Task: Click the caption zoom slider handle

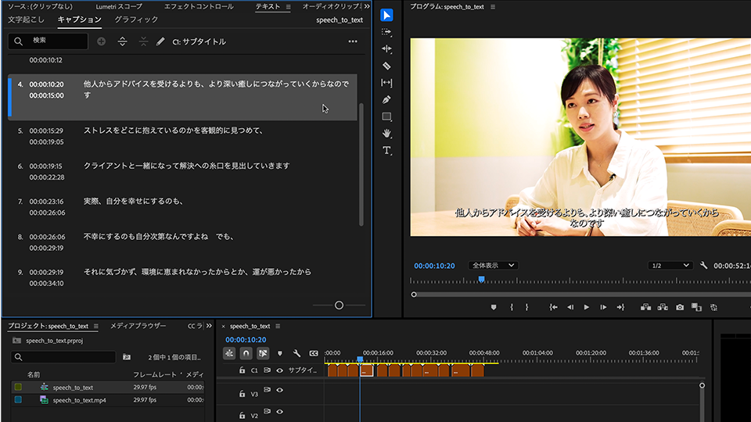Action: tap(339, 306)
